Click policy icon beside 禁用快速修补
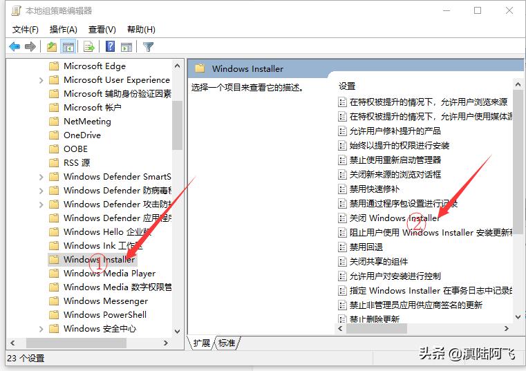The image size is (526, 371). pos(342,189)
